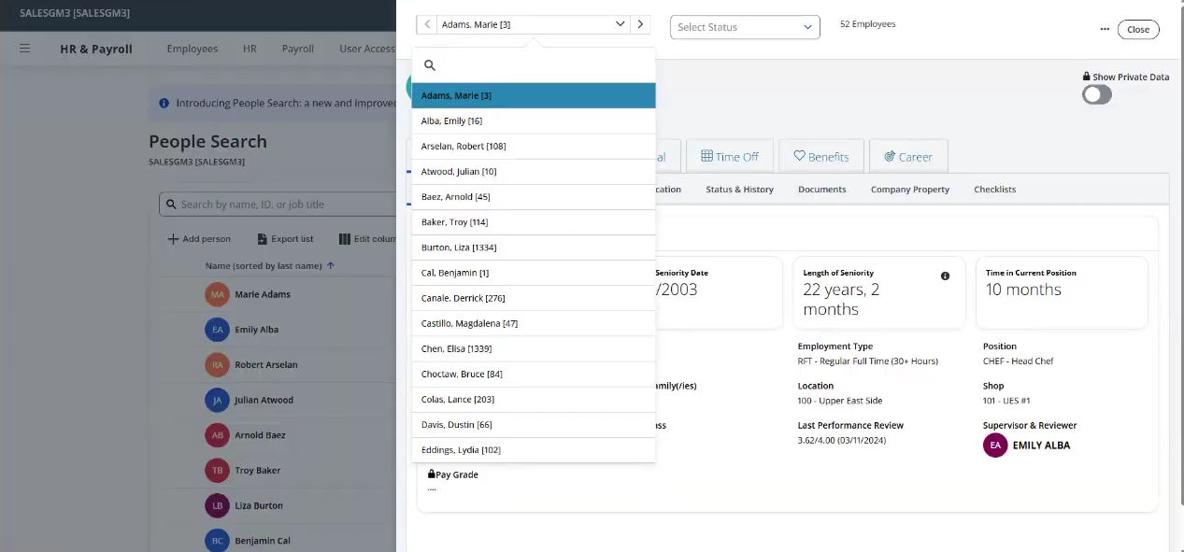Click the info icon on People Search banner

click(x=164, y=104)
